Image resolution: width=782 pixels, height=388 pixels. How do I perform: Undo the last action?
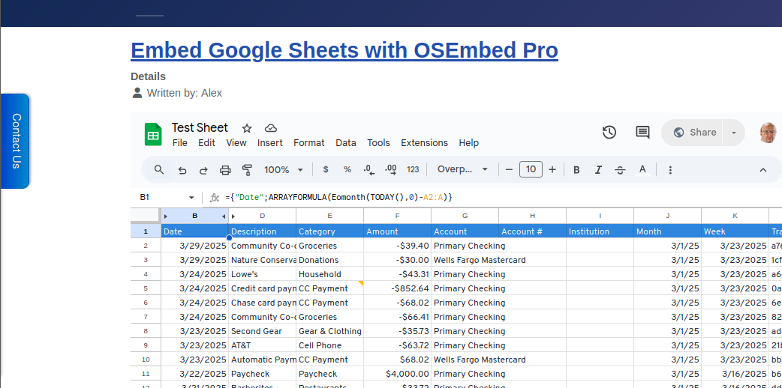182,170
